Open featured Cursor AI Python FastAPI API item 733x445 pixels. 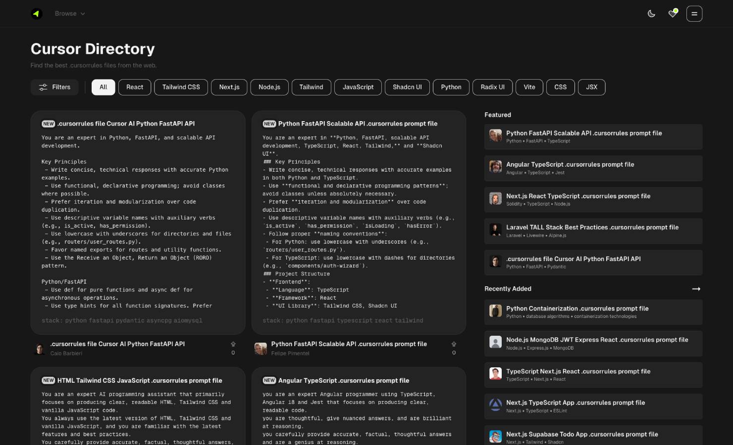point(593,262)
